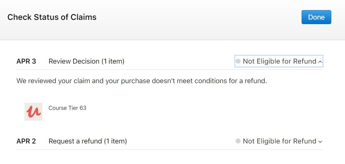Image resolution: width=345 pixels, height=164 pixels.
Task: Click the Check Status of Claims heading
Action: pos(52,17)
